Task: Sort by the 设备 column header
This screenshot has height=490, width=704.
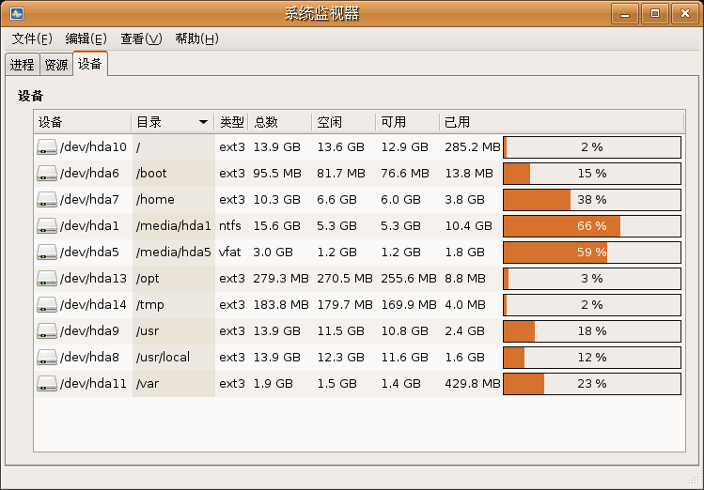Action: pos(82,122)
